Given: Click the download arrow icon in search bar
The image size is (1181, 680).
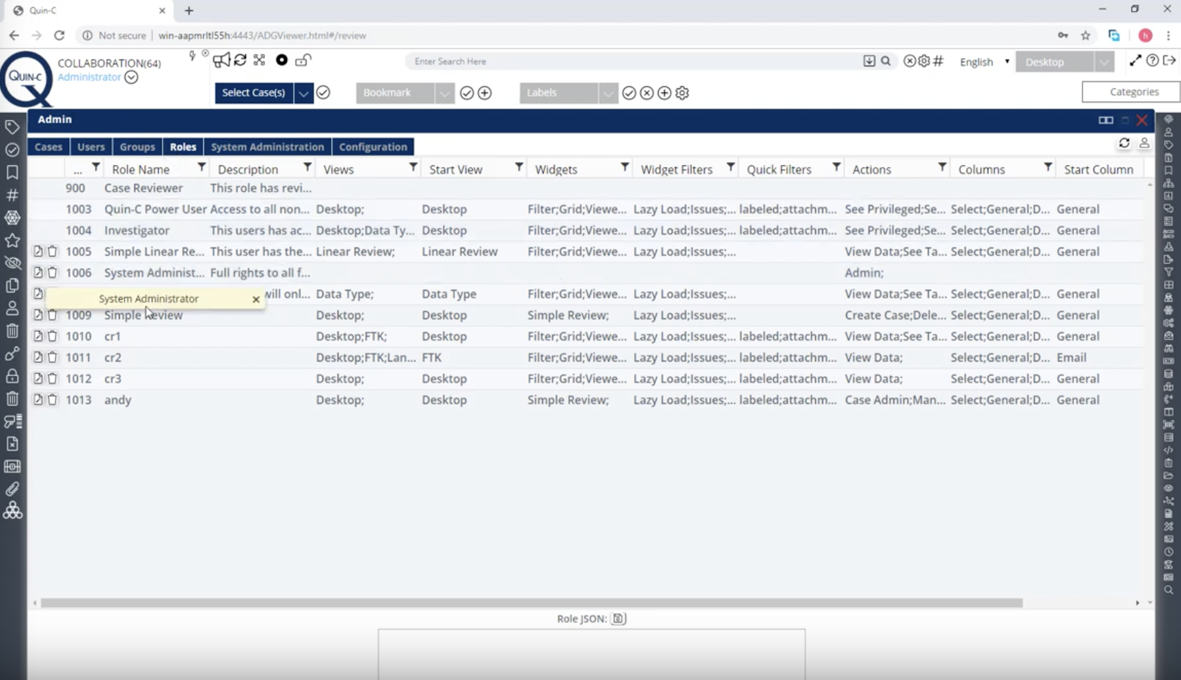Looking at the screenshot, I should click(869, 61).
